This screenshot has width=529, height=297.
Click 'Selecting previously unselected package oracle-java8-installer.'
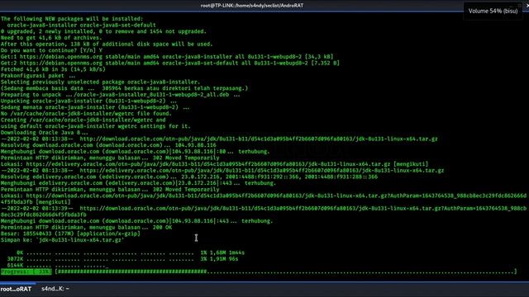point(100,82)
